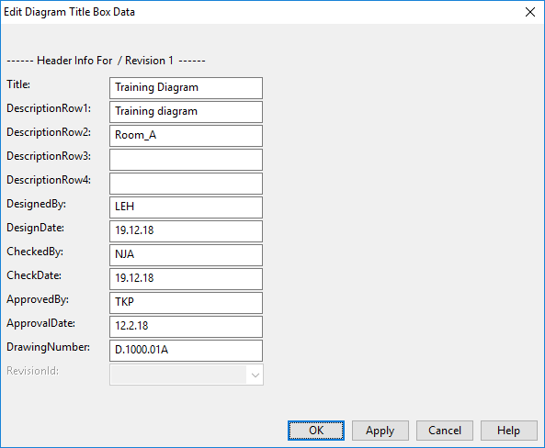Click the dialog title bar

click(261, 12)
